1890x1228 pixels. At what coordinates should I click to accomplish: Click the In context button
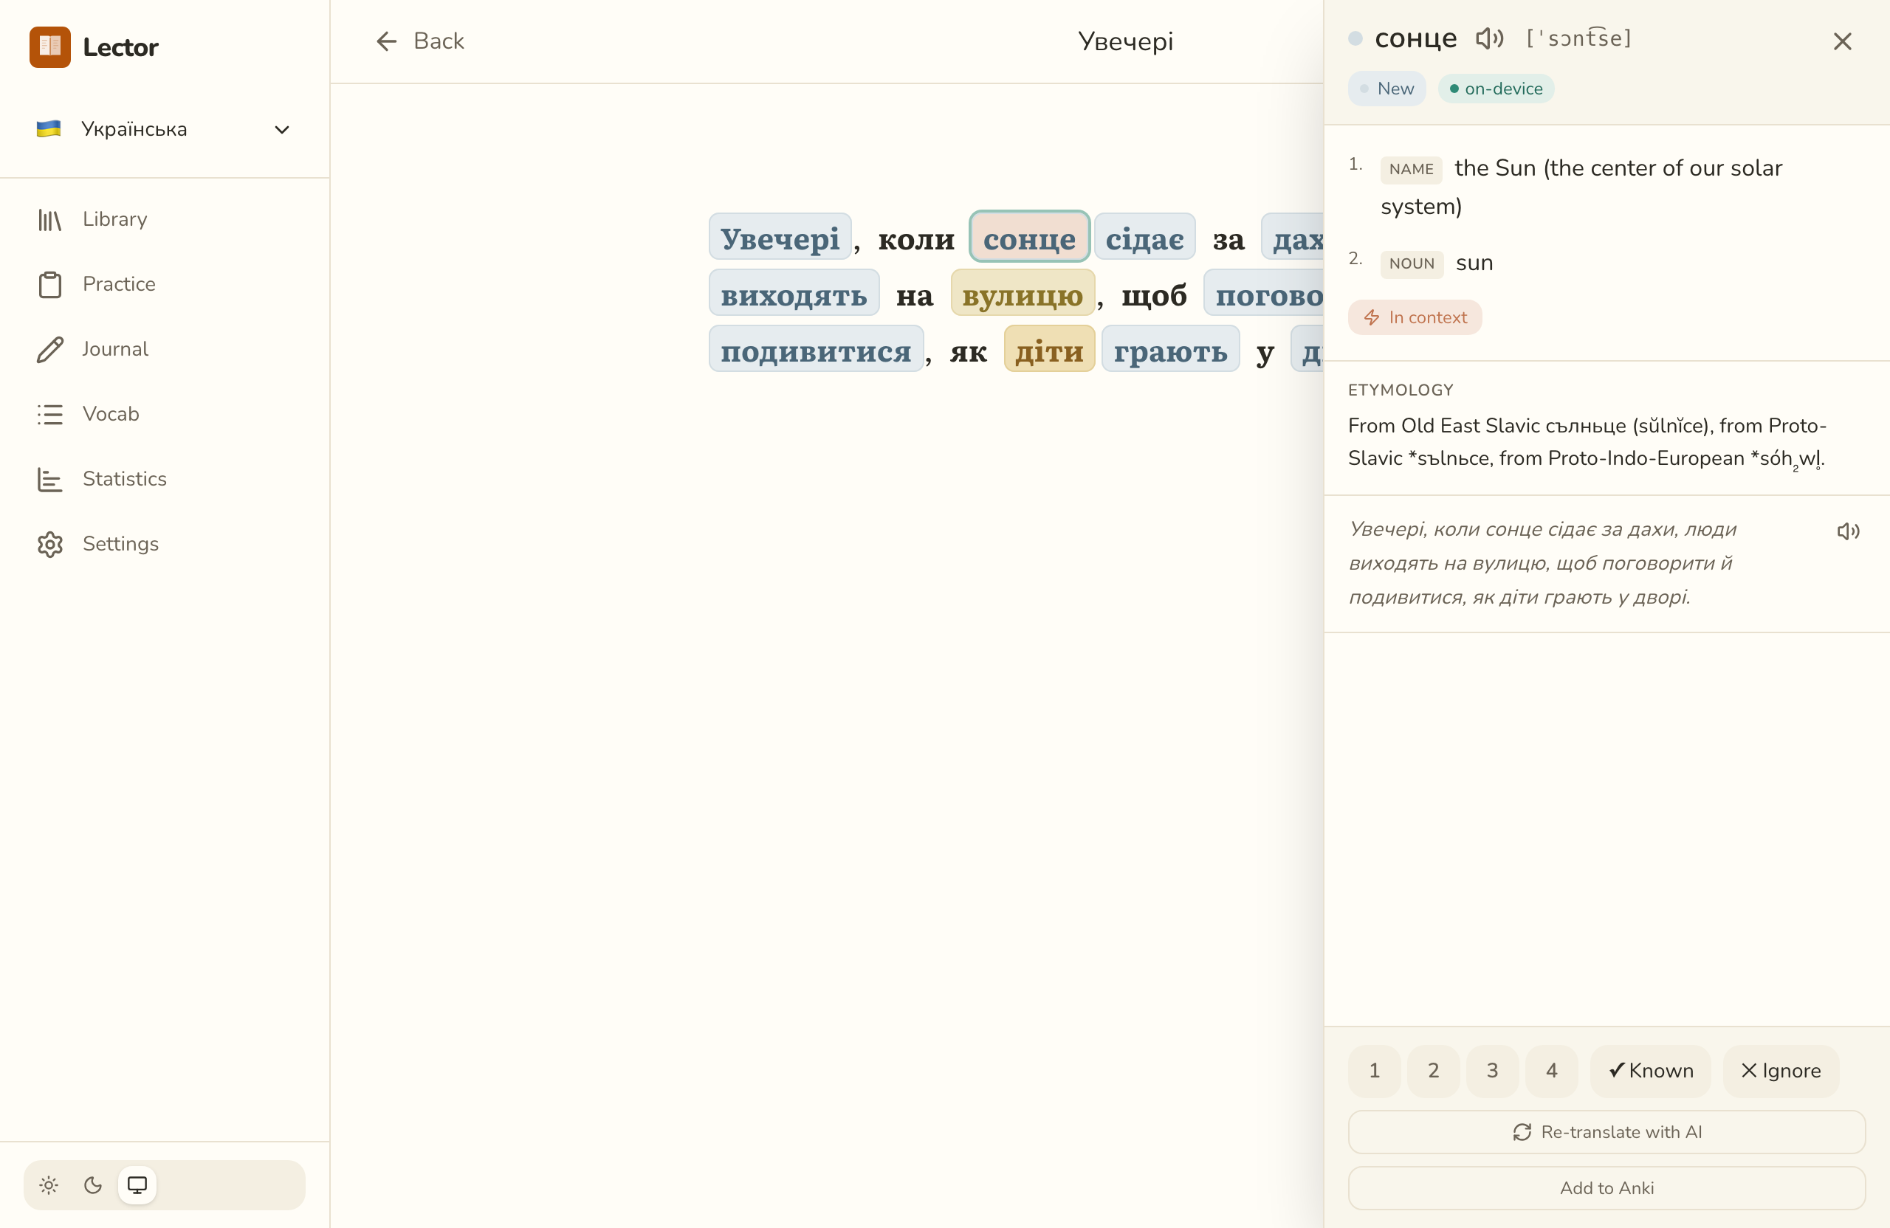tap(1415, 317)
